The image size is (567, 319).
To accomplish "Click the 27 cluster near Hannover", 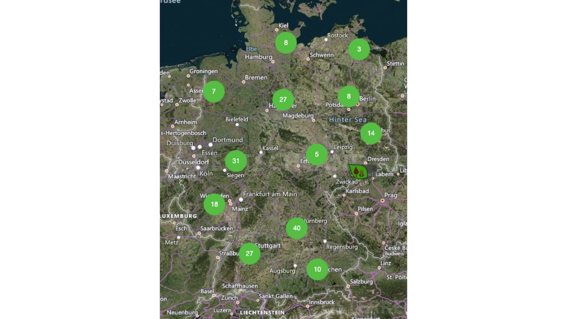I will (283, 100).
